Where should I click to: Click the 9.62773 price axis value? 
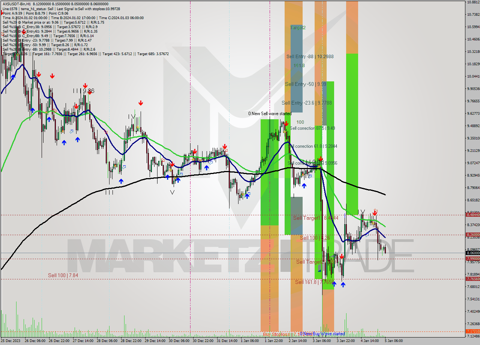473,113
